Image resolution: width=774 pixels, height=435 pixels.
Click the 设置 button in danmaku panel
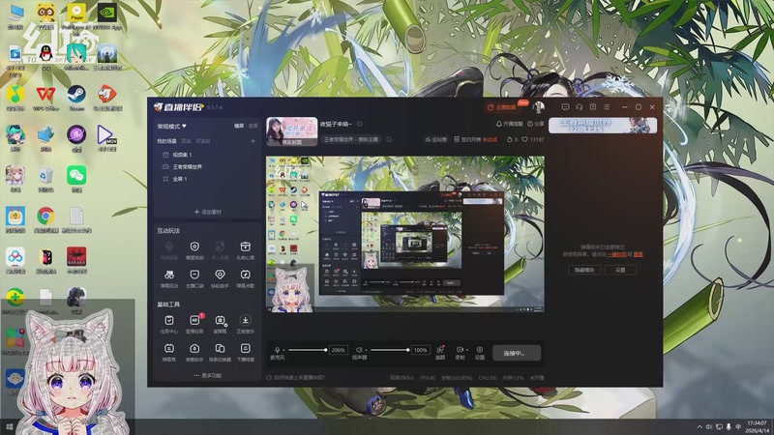coord(620,271)
